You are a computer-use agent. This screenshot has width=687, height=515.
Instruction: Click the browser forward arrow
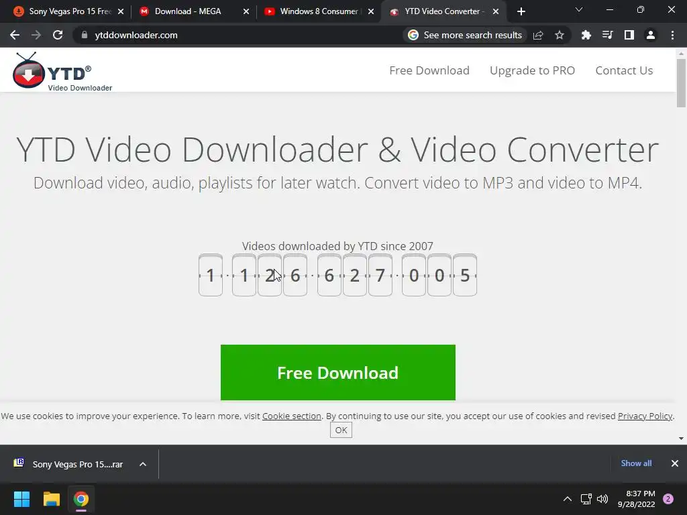pyautogui.click(x=36, y=35)
